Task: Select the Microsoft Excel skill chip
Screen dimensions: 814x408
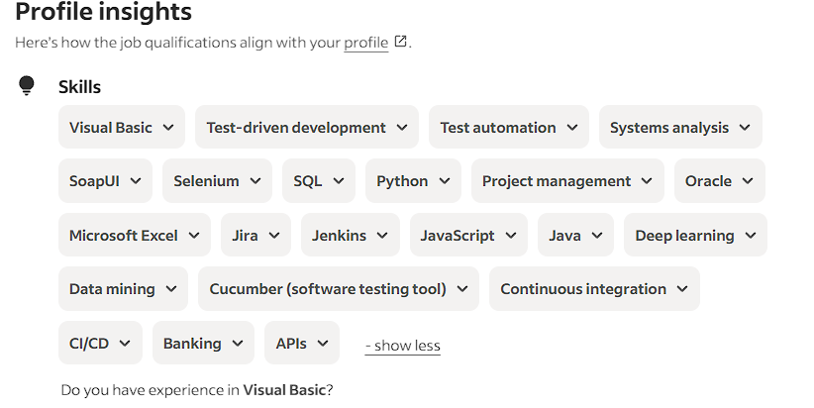Action: pos(135,235)
